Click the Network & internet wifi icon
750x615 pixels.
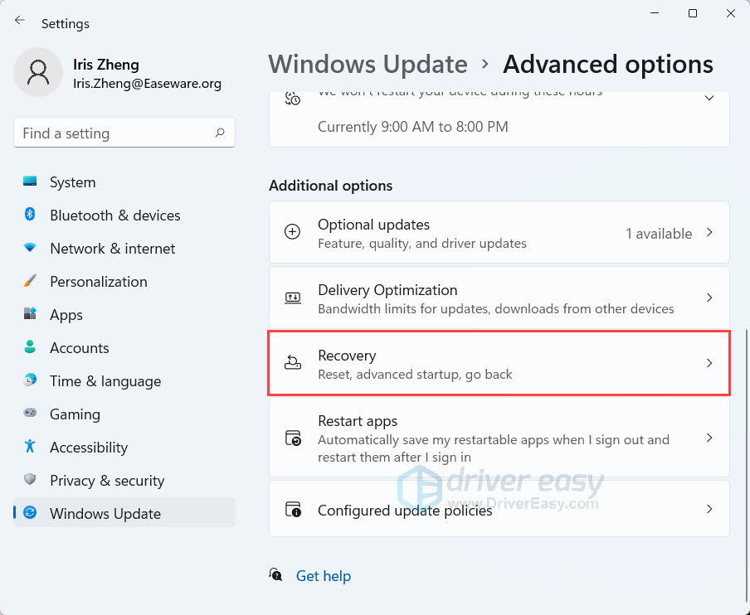tap(31, 248)
